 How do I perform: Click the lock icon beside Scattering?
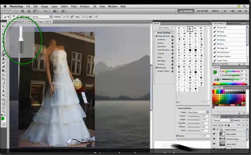pos(172,40)
